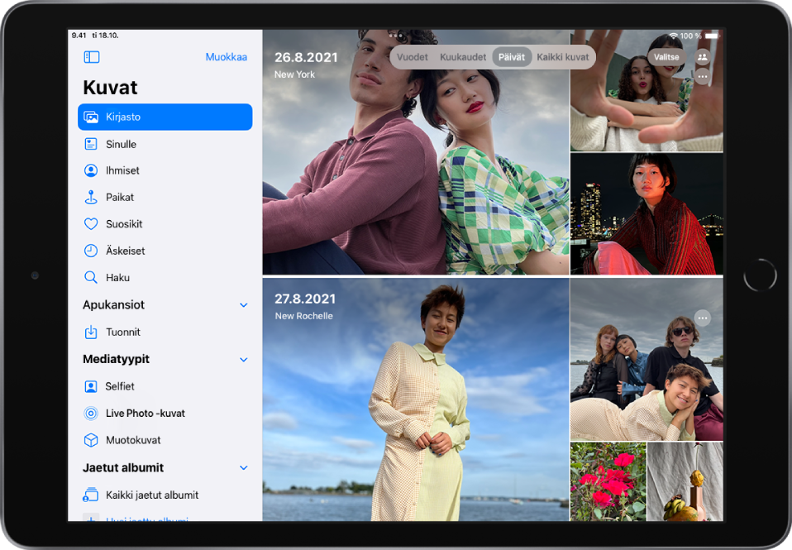Collapse the Mediatyypit section
The width and height of the screenshot is (792, 550).
(244, 360)
